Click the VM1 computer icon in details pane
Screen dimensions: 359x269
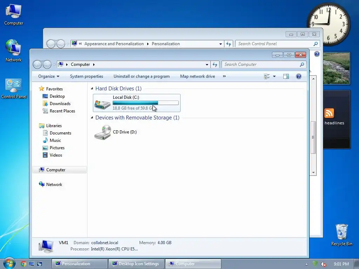46,246
